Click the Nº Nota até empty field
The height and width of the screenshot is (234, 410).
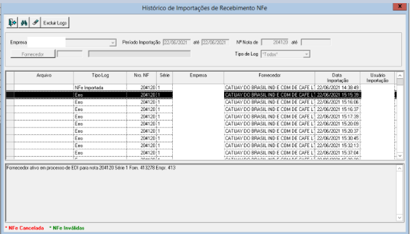(x=316, y=42)
